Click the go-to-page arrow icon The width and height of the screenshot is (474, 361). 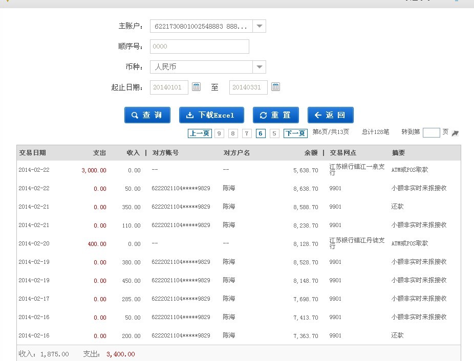(455, 133)
